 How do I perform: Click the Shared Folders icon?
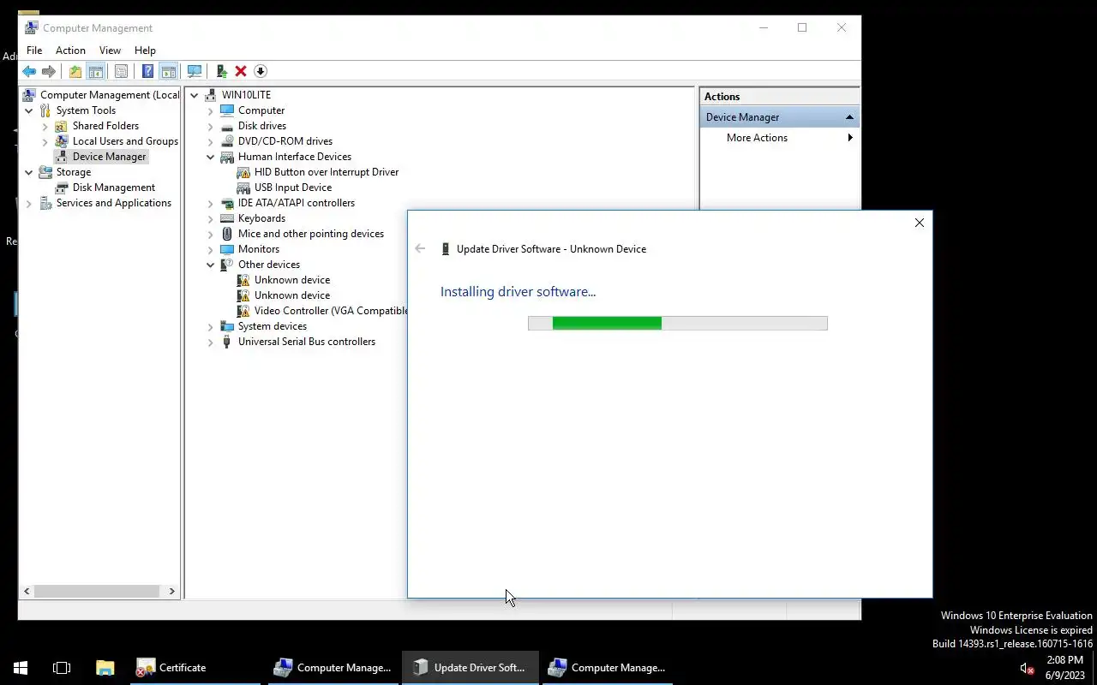pyautogui.click(x=62, y=126)
